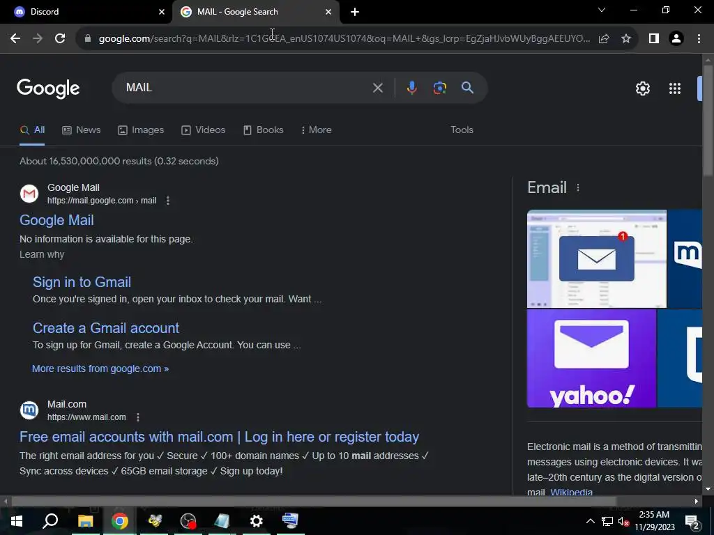Open options for Mail.com result
The width and height of the screenshot is (714, 535).
click(x=138, y=417)
